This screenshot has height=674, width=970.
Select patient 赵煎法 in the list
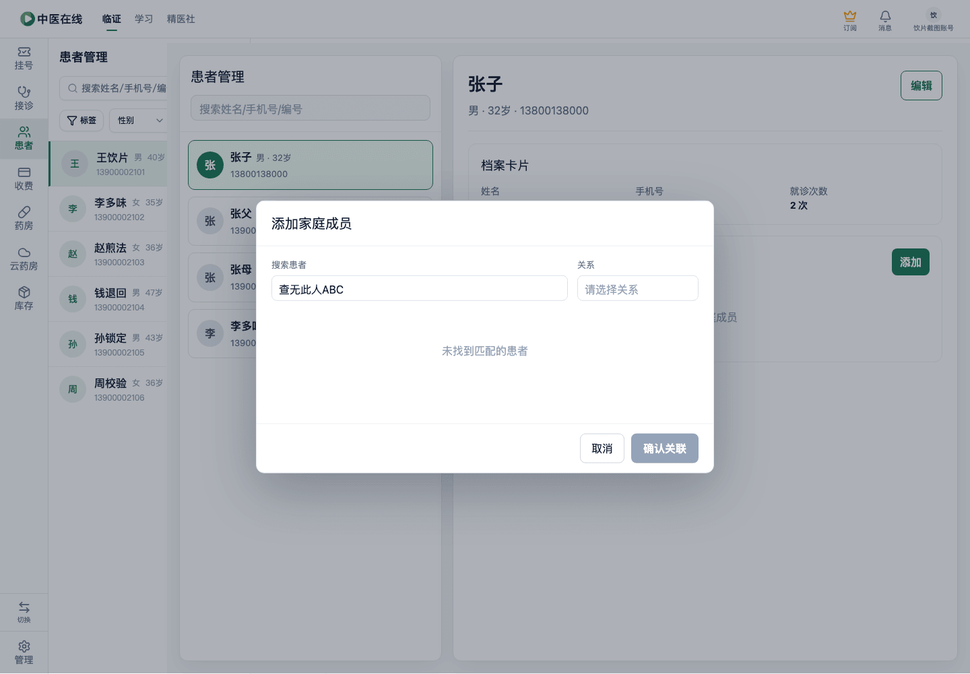tap(108, 255)
